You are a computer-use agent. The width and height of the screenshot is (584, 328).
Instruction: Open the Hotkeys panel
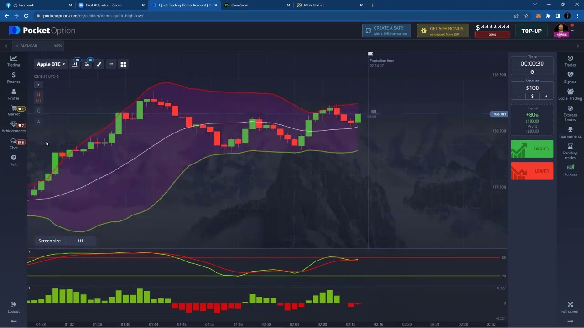pyautogui.click(x=570, y=170)
